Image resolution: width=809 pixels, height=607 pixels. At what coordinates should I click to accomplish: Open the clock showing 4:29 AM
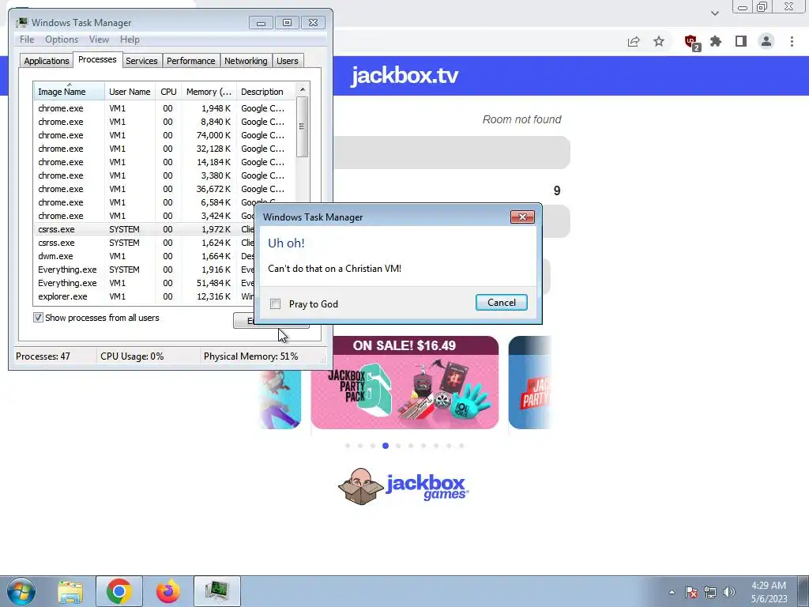pos(769,592)
